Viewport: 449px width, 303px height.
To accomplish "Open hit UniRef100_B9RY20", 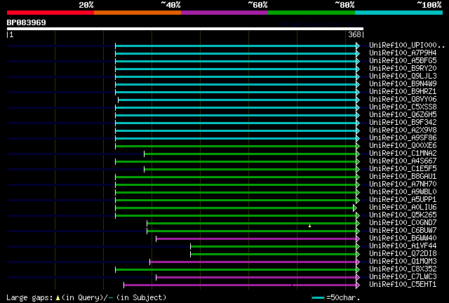I will [403, 69].
